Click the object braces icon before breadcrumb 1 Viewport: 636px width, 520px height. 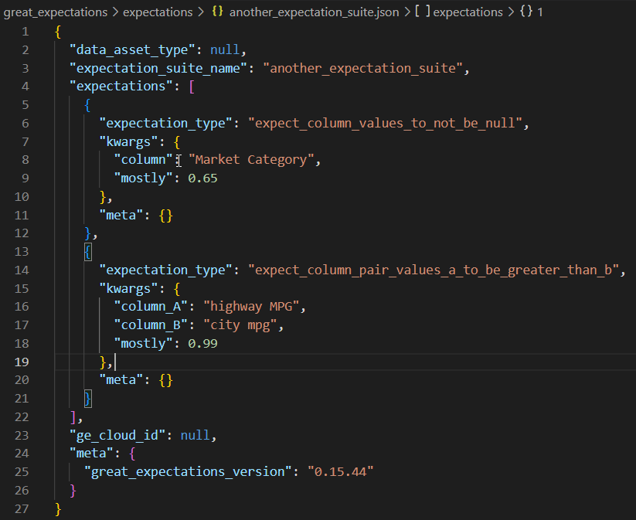pyautogui.click(x=525, y=13)
